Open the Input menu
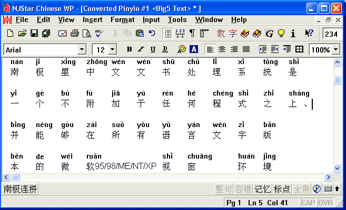This screenshot has height=210, width=346. pyautogui.click(x=151, y=20)
